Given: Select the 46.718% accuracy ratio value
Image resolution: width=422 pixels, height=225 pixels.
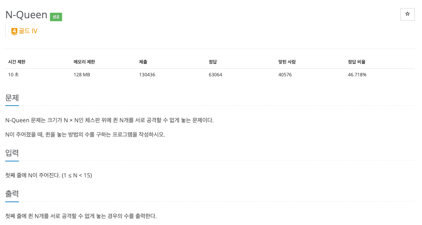Looking at the screenshot, I should [x=357, y=75].
